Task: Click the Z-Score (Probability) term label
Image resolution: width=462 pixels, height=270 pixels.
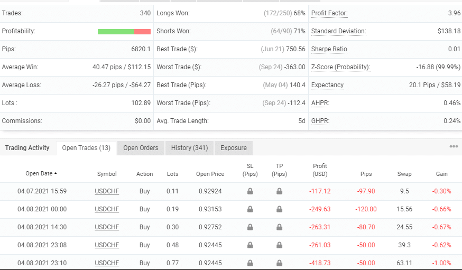Action: (x=340, y=67)
